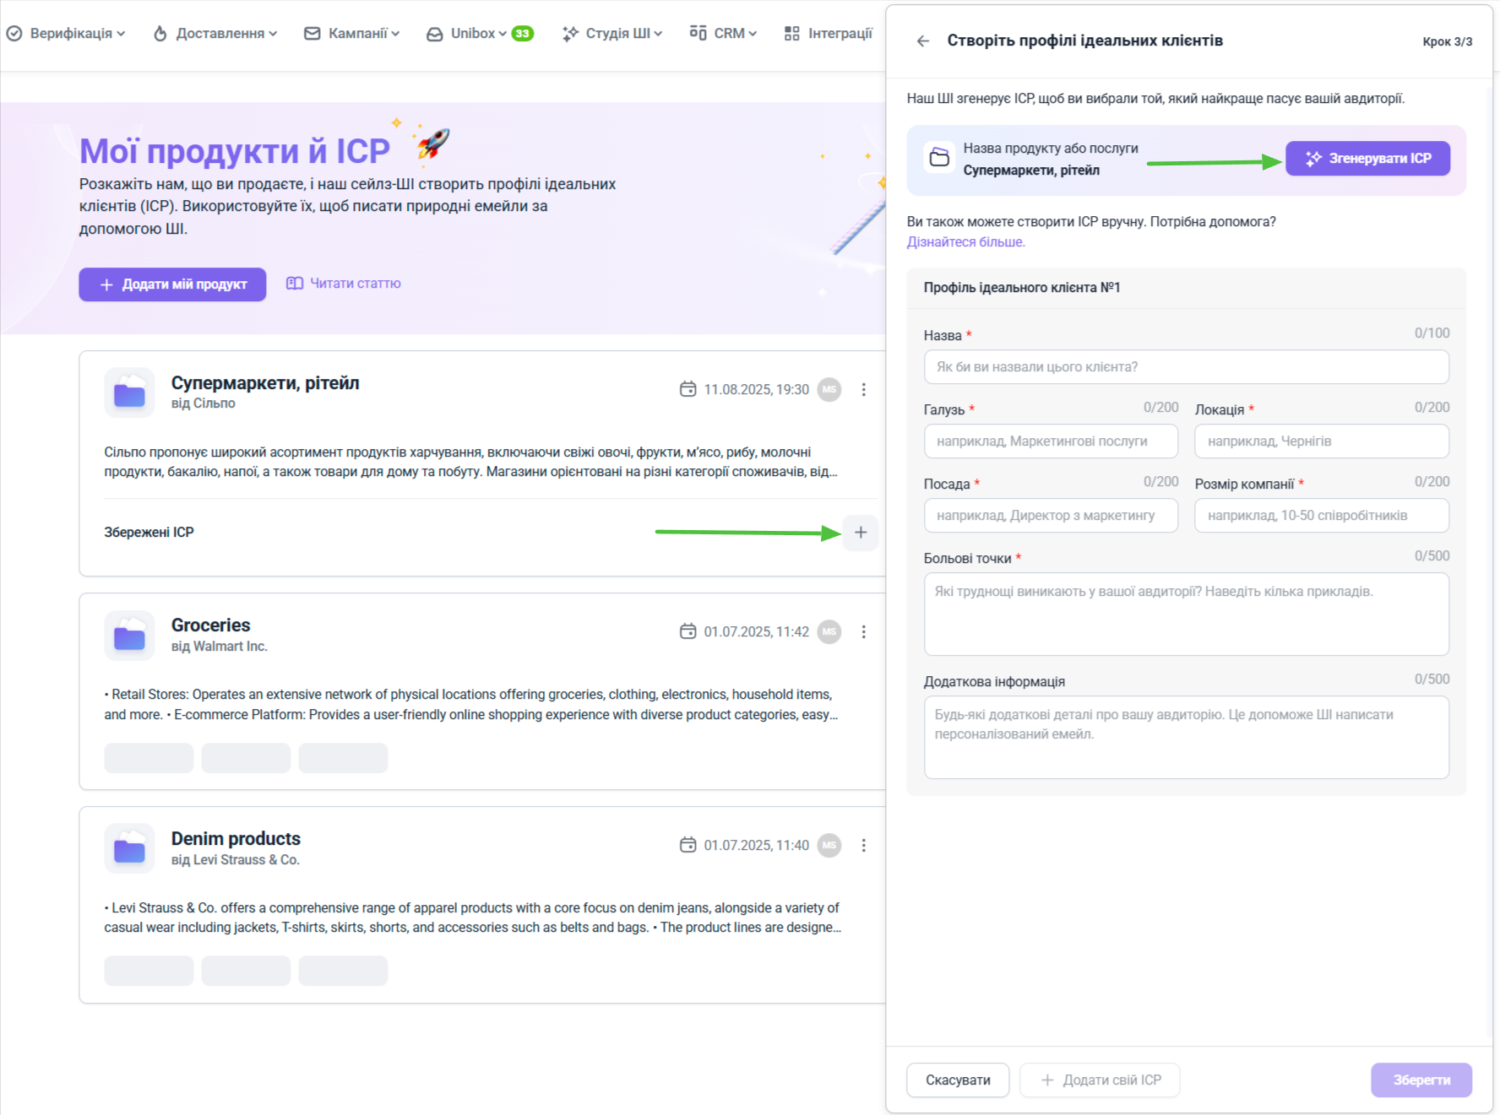Click calendar icon next to 11.08.2025, 19:30
The height and width of the screenshot is (1115, 1500).
pyautogui.click(x=688, y=389)
